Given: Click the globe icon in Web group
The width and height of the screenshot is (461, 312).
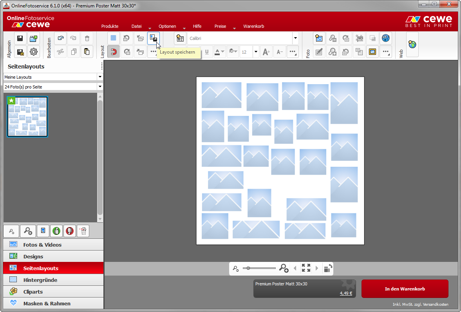Looking at the screenshot, I should (x=412, y=45).
